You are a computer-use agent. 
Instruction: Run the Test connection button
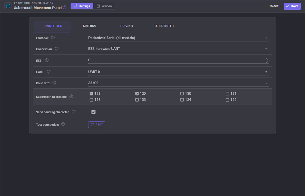click(97, 125)
